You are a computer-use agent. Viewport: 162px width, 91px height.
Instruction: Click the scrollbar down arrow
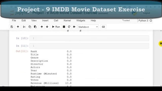point(161,86)
